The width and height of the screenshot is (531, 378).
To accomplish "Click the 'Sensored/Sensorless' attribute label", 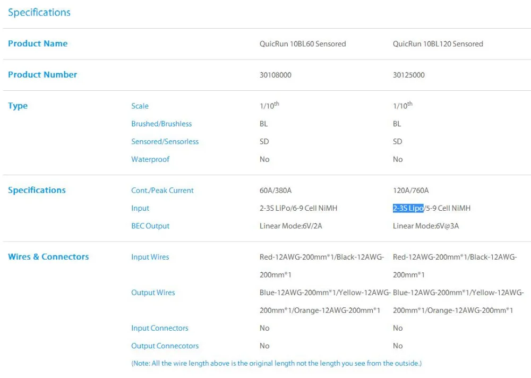I will point(165,142).
